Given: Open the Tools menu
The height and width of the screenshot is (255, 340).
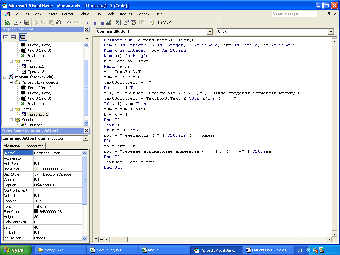Looking at the screenshot, I should 110,14.
